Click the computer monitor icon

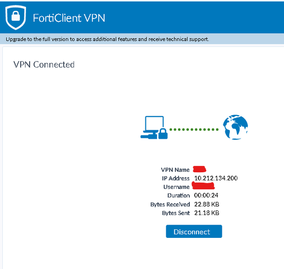[x=153, y=126]
